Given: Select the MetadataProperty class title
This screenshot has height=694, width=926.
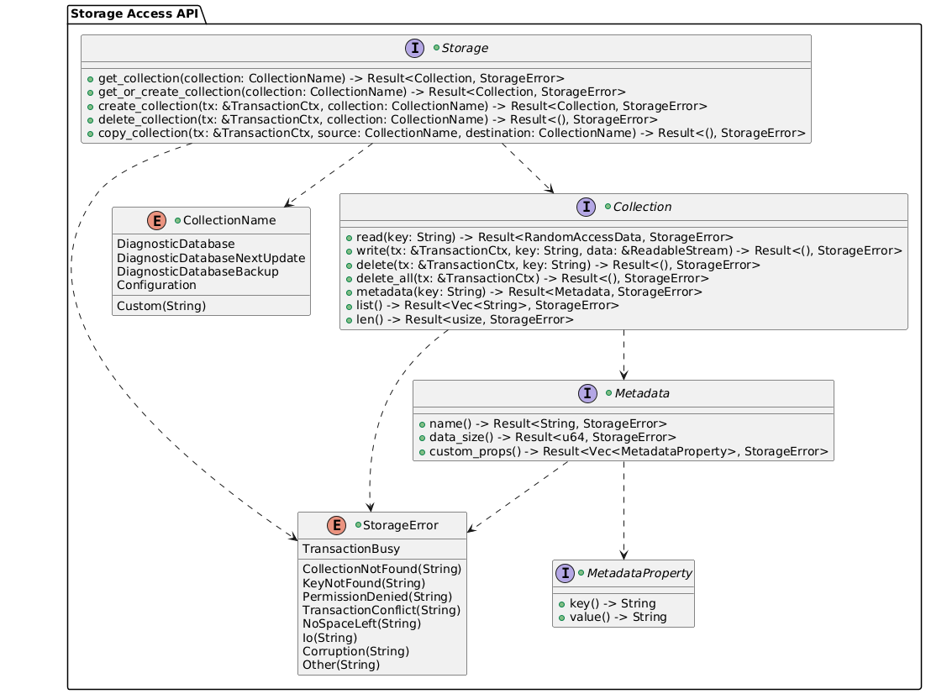Looking at the screenshot, I should [x=639, y=573].
